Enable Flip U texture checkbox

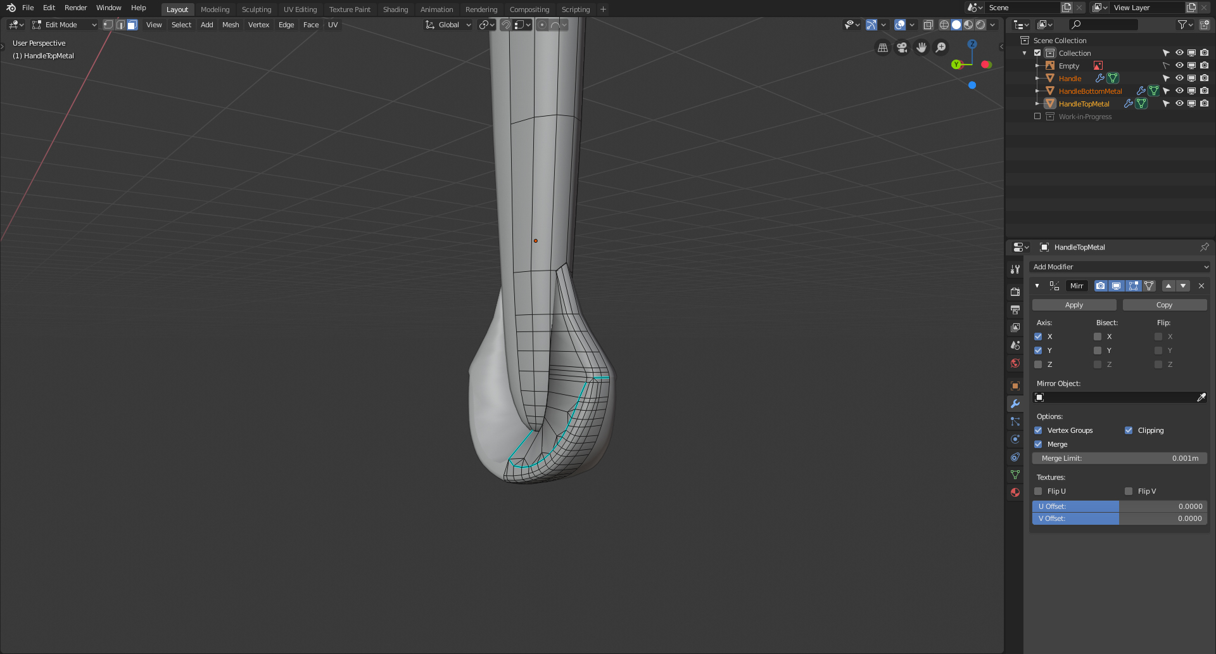[x=1038, y=491]
